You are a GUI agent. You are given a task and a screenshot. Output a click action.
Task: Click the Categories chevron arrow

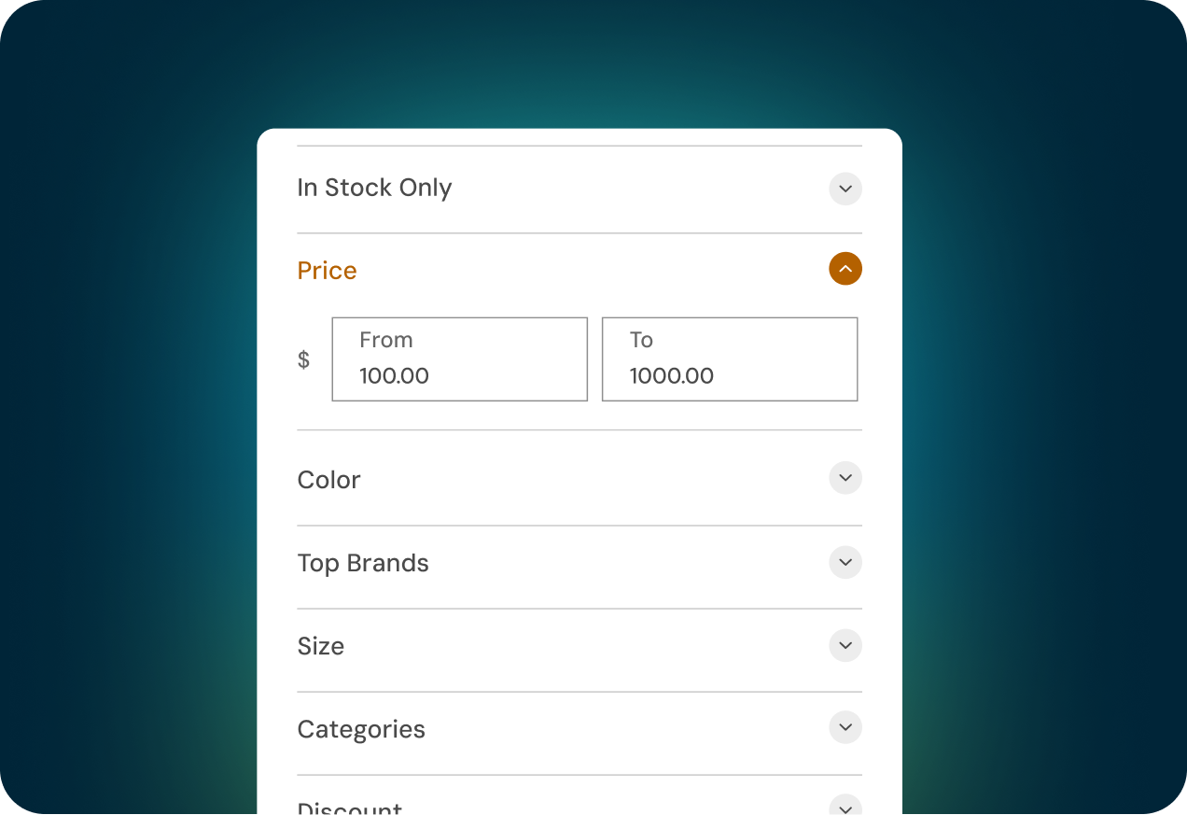(x=845, y=727)
